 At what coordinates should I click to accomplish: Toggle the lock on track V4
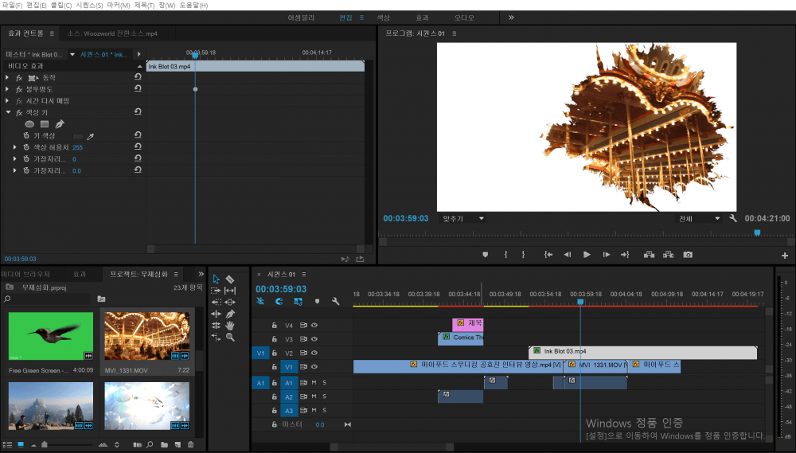point(275,325)
